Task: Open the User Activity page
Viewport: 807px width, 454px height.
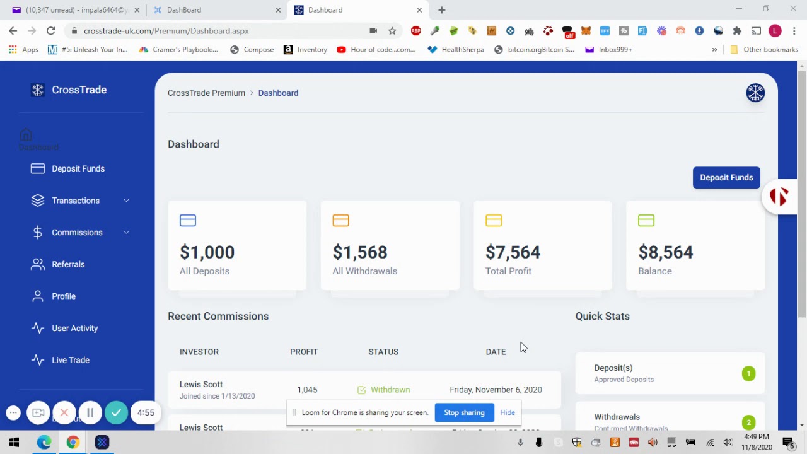Action: point(65,328)
